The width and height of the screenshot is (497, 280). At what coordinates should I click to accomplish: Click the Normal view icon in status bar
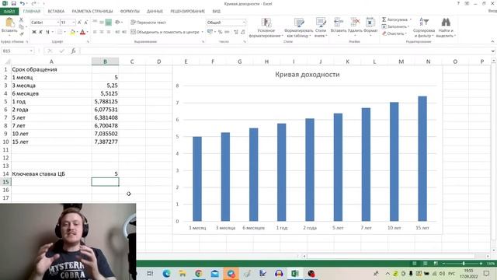pos(415,264)
